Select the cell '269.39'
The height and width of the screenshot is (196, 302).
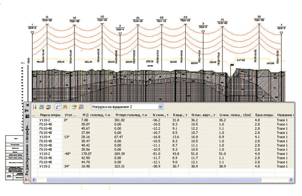click(x=120, y=154)
